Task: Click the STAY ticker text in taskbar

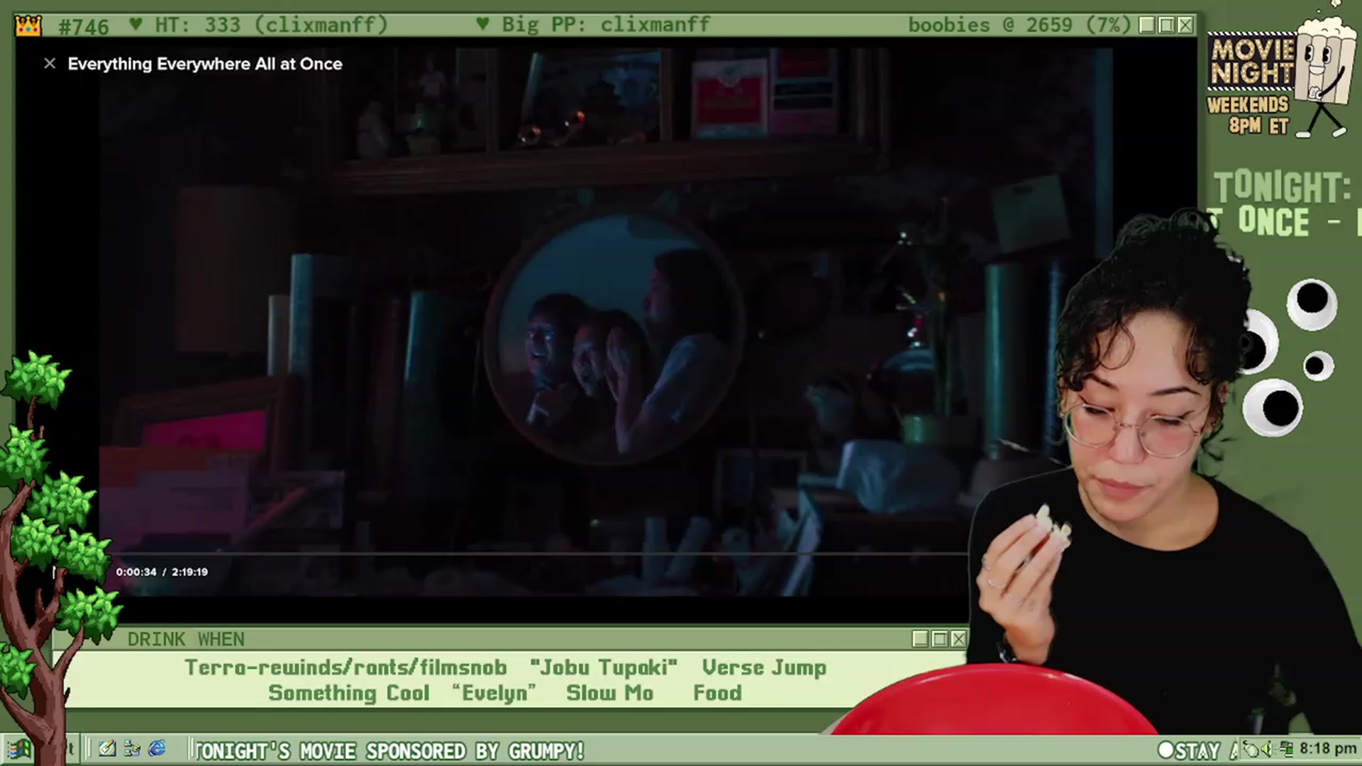Action: pyautogui.click(x=1197, y=750)
